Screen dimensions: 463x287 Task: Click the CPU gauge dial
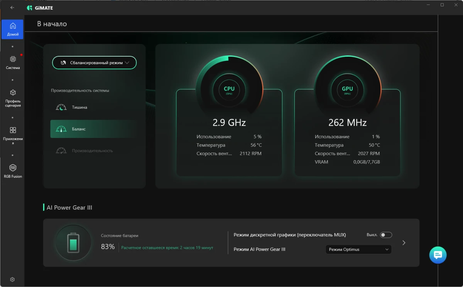[229, 89]
